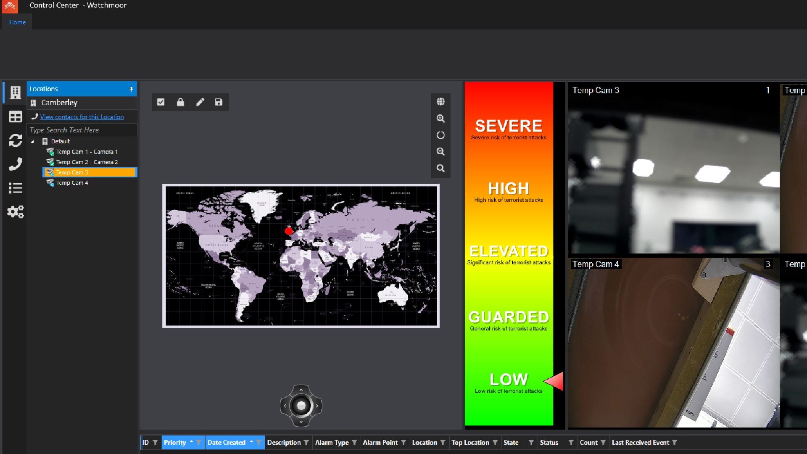Click the Locations panel header
The image size is (807, 454).
(x=82, y=89)
